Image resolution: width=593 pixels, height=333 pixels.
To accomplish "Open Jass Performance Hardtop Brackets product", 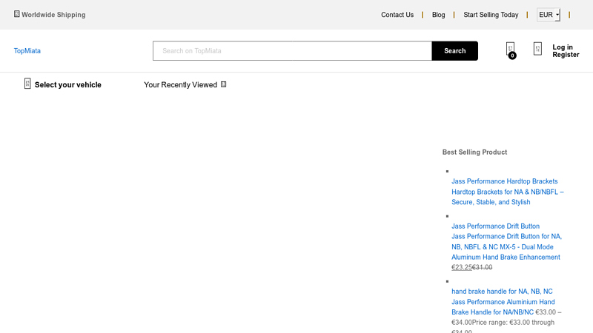I will (x=504, y=181).
